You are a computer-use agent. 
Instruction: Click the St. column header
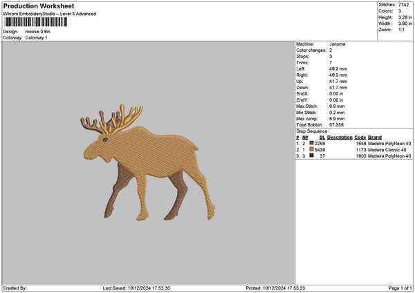[322, 137]
